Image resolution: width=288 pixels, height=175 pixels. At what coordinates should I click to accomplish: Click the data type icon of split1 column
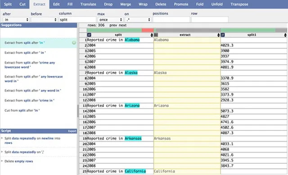pyautogui.click(x=223, y=35)
